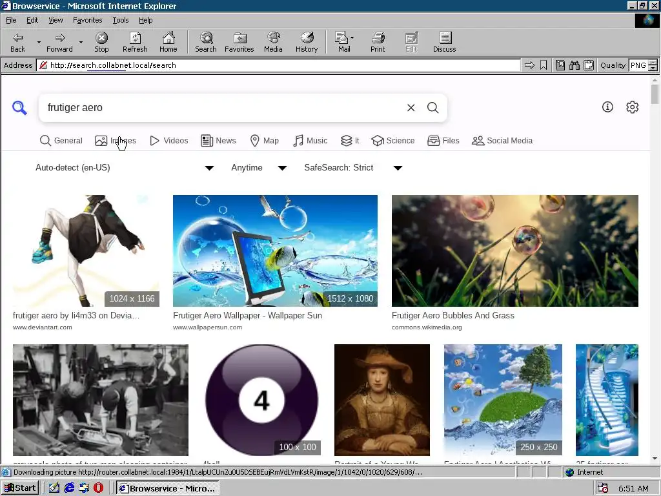This screenshot has height=496, width=661.
Task: Open the Tools menu
Action: point(121,20)
